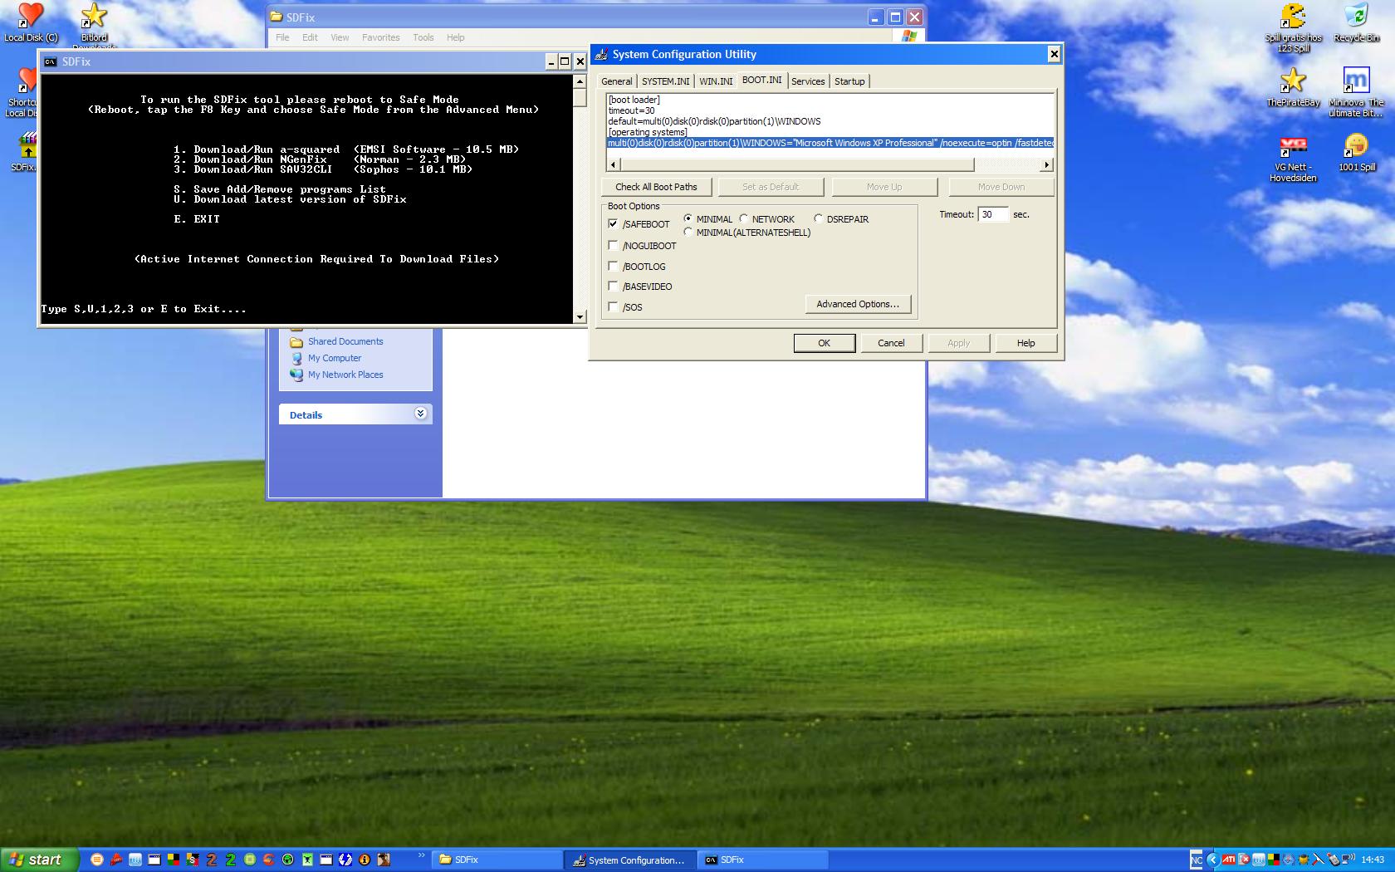Open ThePirateBay desktop shortcut
This screenshot has height=872, width=1395.
[x=1293, y=87]
